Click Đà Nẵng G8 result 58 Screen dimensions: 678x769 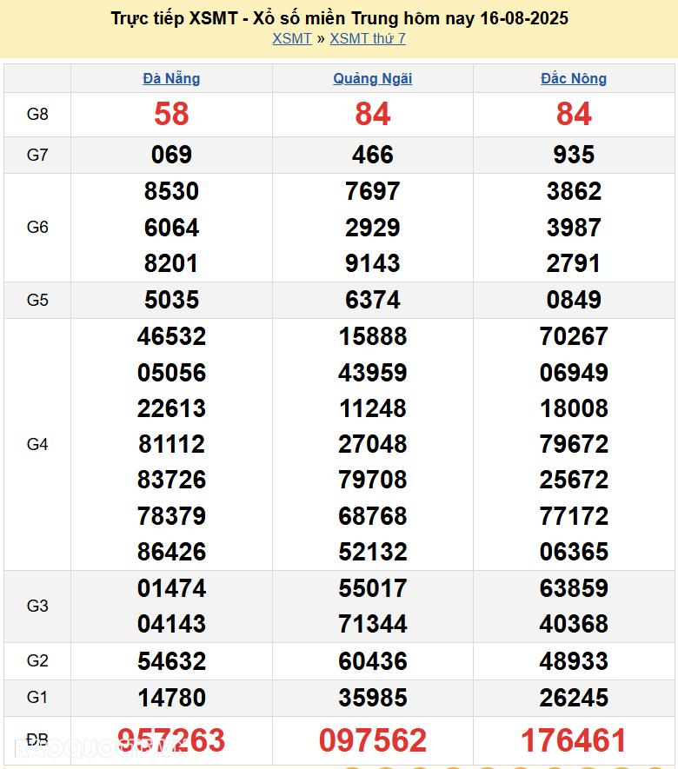(171, 114)
